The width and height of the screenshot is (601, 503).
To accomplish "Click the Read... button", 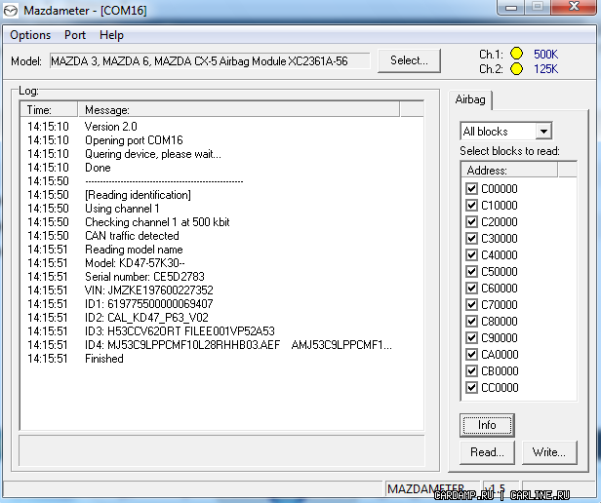I will pyautogui.click(x=487, y=452).
